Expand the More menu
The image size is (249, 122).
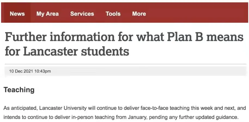pyautogui.click(x=139, y=14)
